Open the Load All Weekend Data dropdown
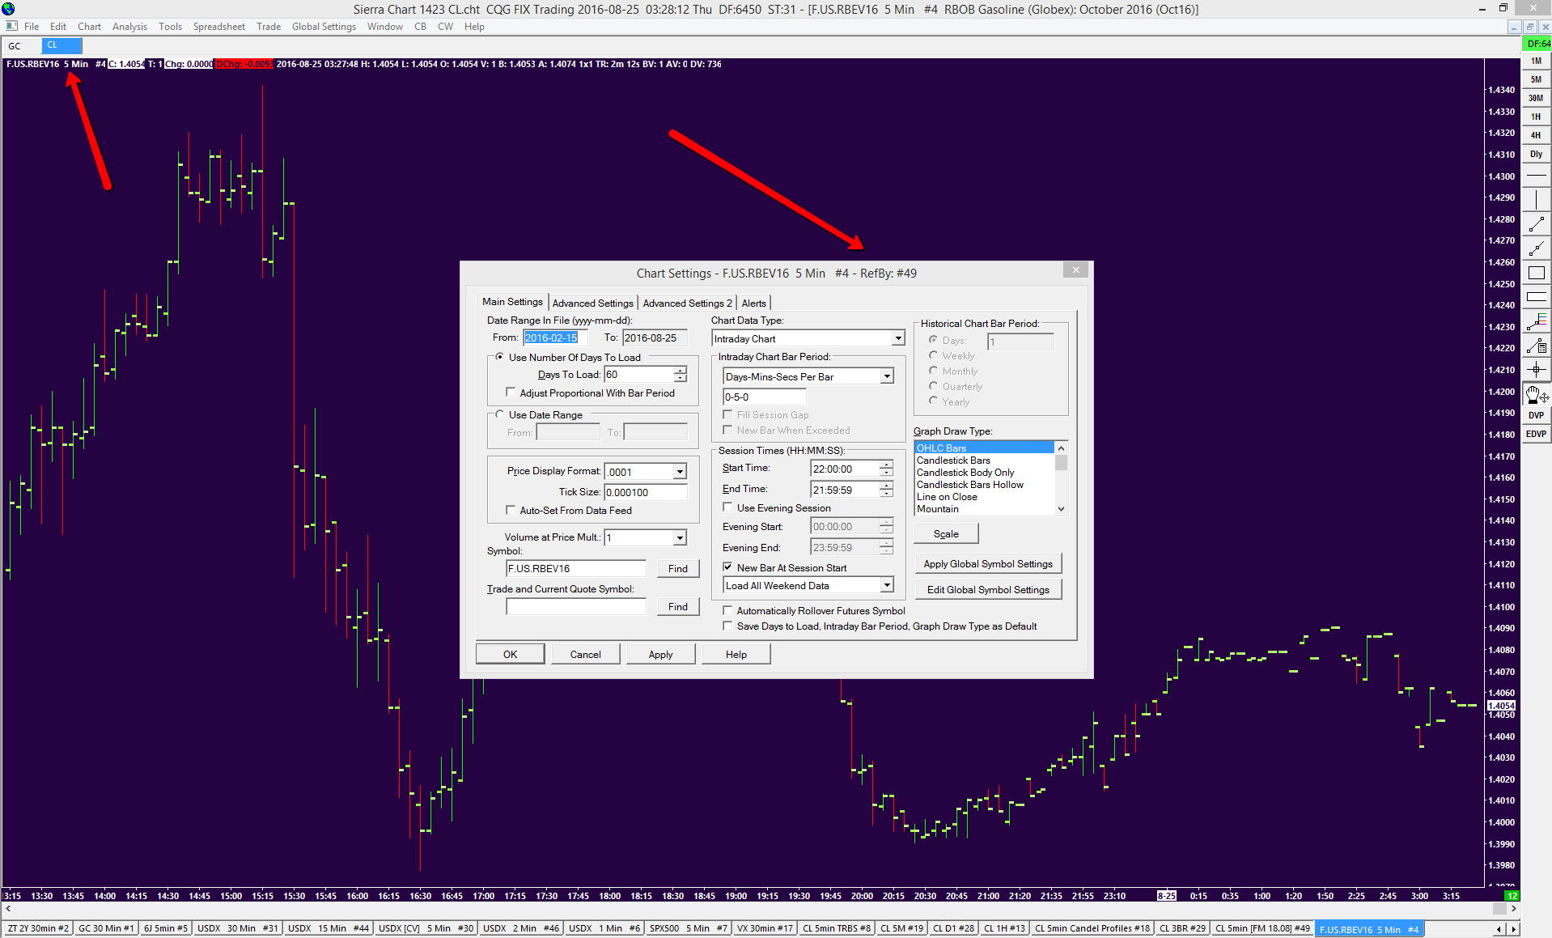 (x=887, y=585)
